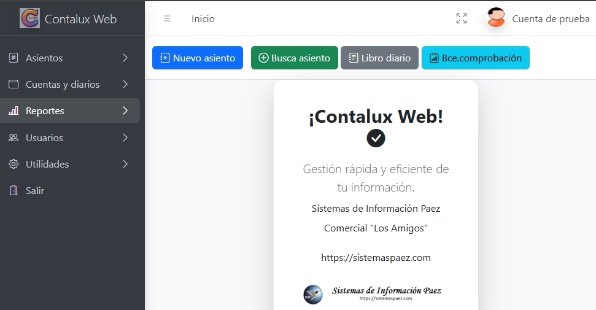Toggle the hamburger sidebar menu icon
This screenshot has height=310, width=596.
tap(167, 19)
